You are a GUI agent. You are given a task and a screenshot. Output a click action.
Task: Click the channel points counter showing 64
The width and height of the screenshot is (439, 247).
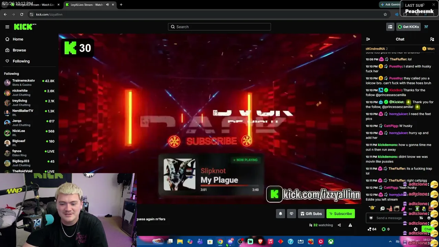(372, 229)
